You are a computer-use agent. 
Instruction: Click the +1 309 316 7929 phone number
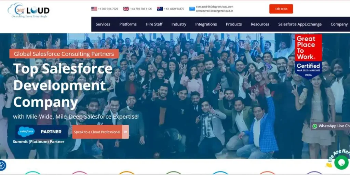[108, 9]
